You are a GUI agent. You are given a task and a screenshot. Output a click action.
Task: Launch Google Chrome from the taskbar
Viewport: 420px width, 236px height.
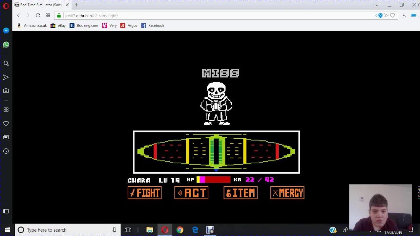coord(180,230)
